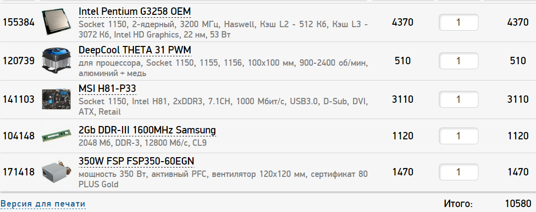This screenshot has width=536, height=212.
Task: Click quantity field for Intel Pentium G3258
Action: pyautogui.click(x=458, y=22)
